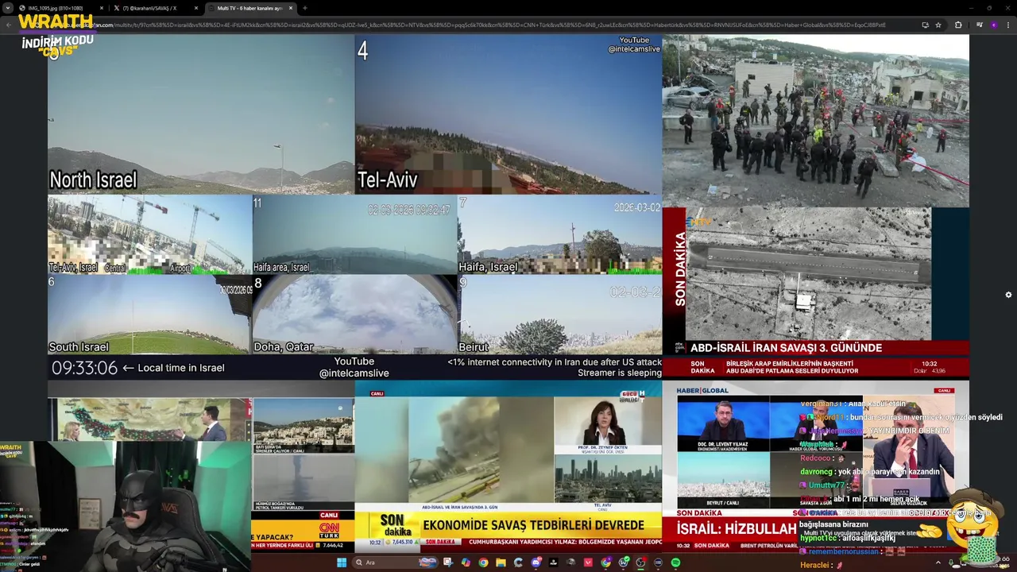Close the IMG_1095.jpg tab
The height and width of the screenshot is (572, 1017).
(x=102, y=8)
